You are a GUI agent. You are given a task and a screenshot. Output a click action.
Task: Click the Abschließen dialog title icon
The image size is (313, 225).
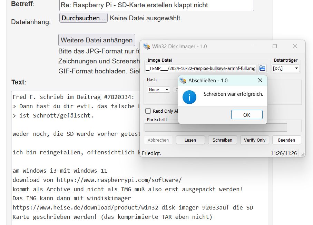pos(183,81)
